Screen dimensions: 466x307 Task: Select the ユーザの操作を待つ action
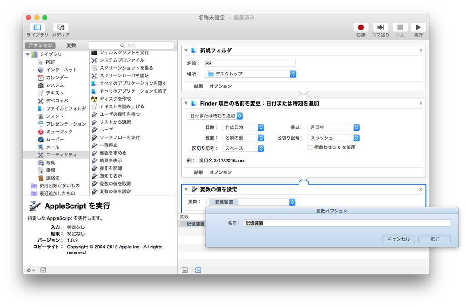[120, 114]
